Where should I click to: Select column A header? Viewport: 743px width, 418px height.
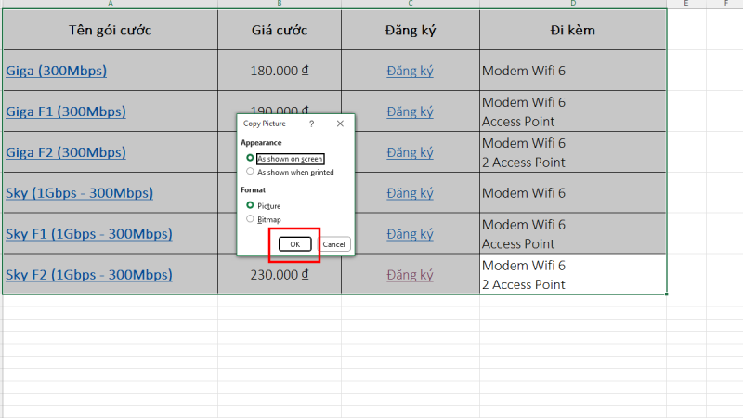click(x=110, y=4)
